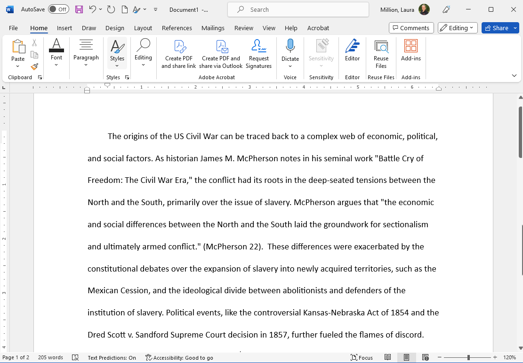Open the Add-ins gallery

tap(410, 51)
